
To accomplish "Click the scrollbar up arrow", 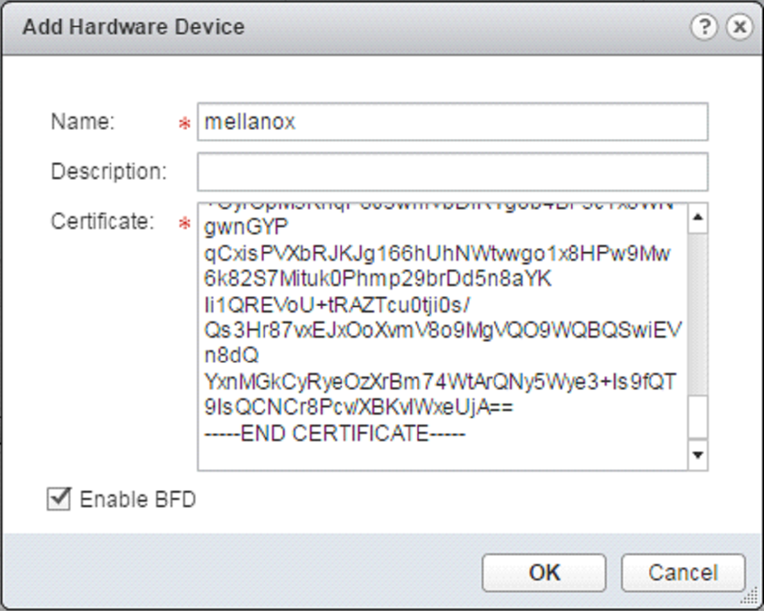I will 697,217.
